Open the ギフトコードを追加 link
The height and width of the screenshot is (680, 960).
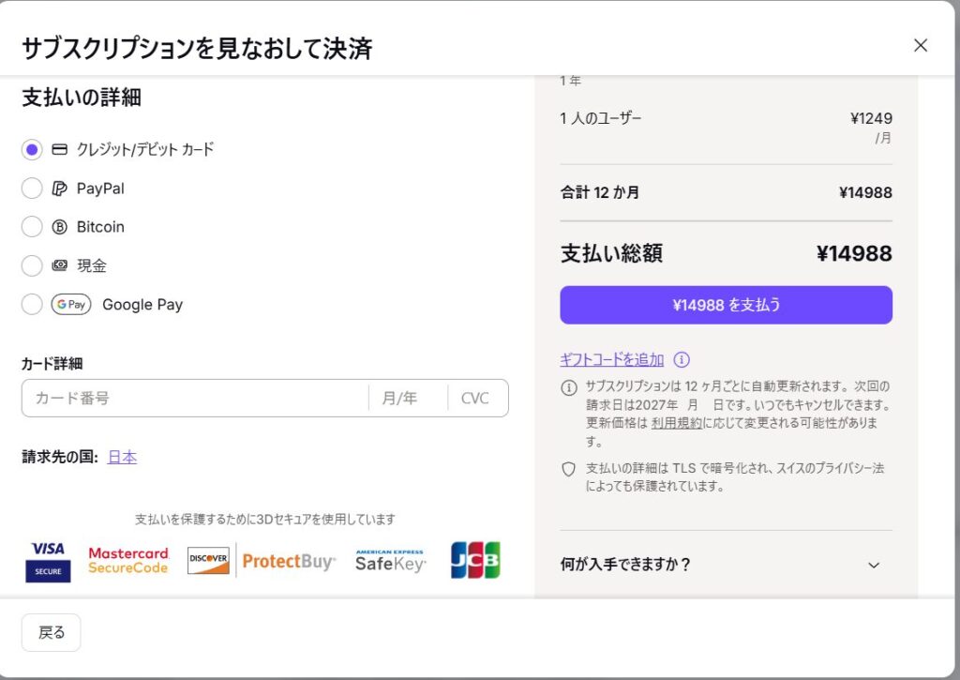pyautogui.click(x=611, y=359)
